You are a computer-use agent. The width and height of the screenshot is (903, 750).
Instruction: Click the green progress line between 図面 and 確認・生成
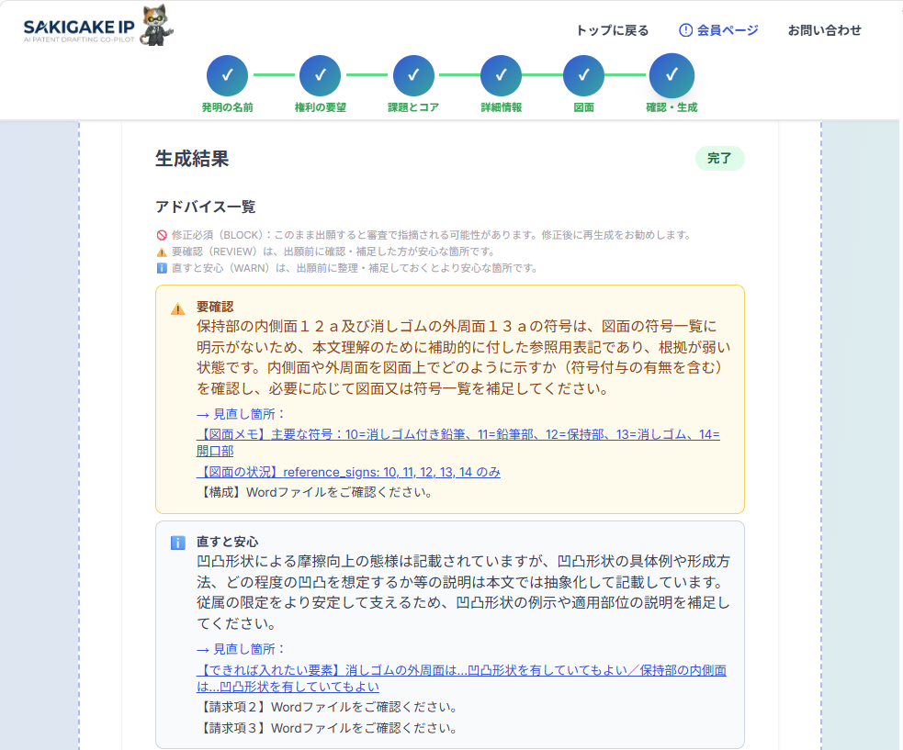coord(627,75)
